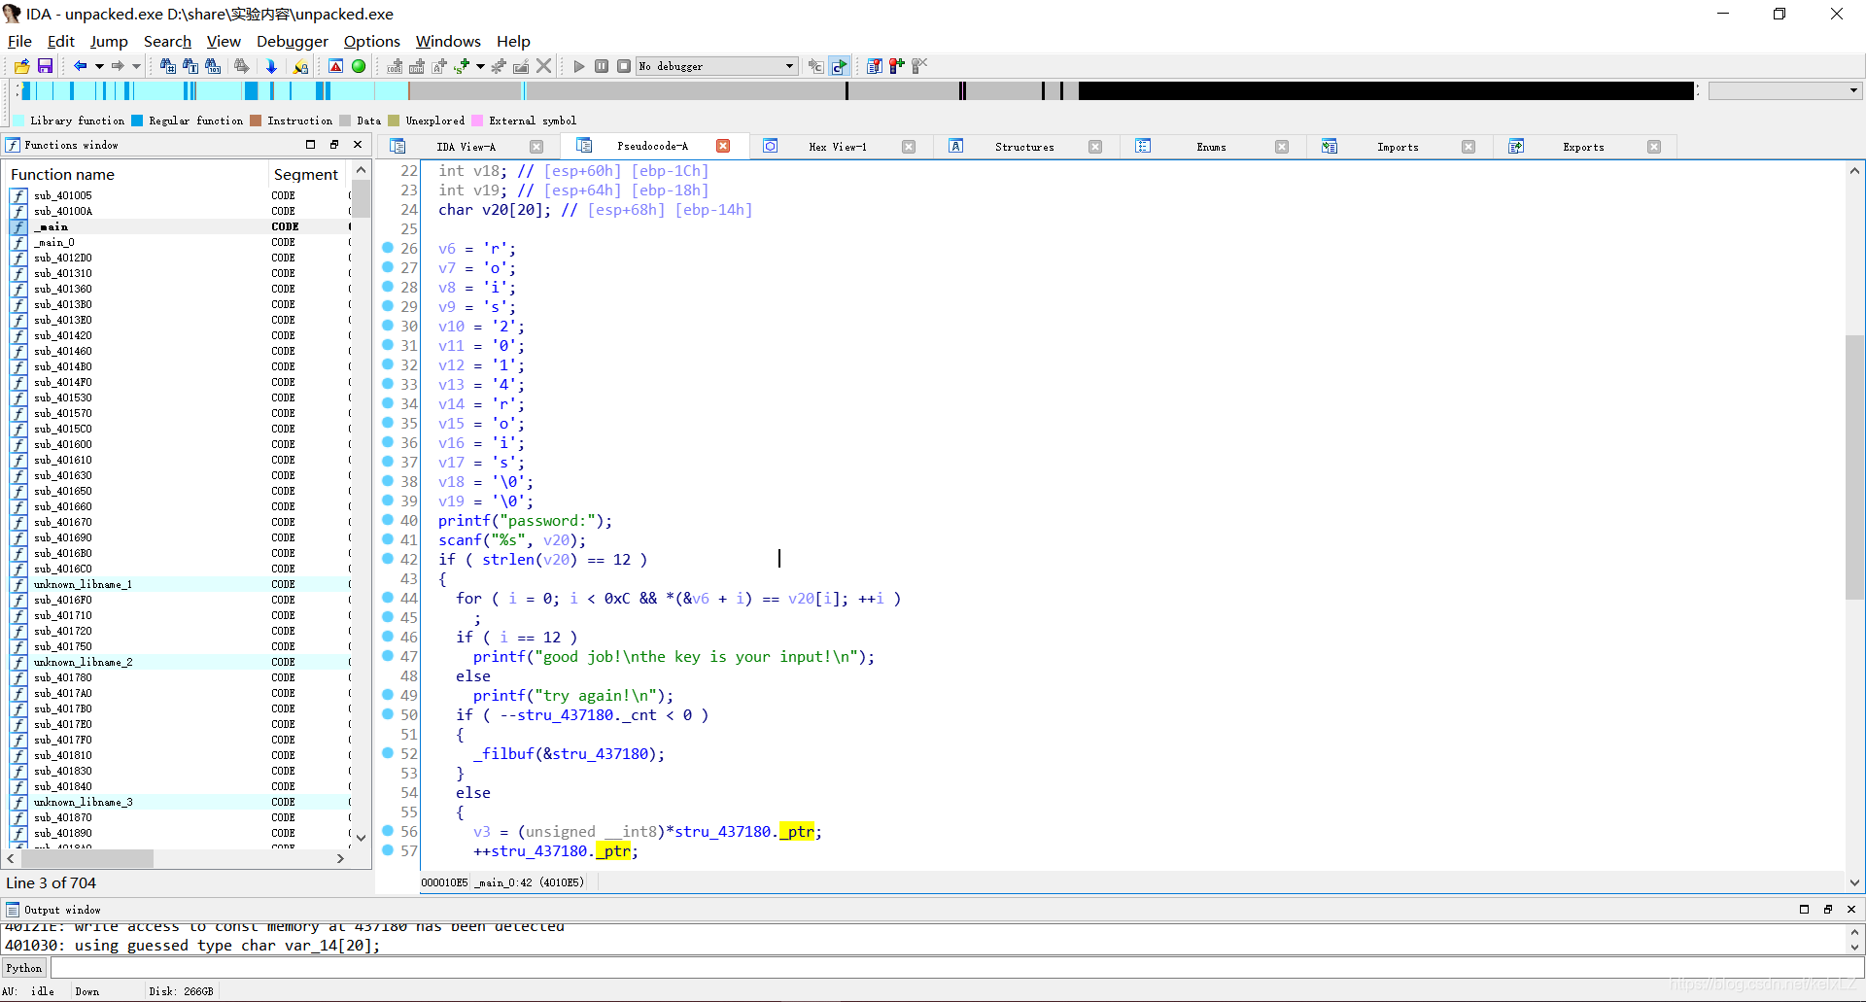Select unknown_libname_1 in the Functions list
Image resolution: width=1866 pixels, height=1002 pixels.
[x=179, y=584]
